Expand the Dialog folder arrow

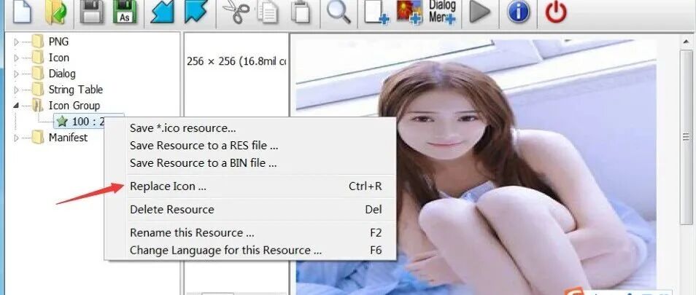(x=17, y=74)
